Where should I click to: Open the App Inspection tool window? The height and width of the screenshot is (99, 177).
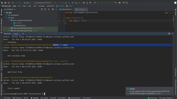74,98
